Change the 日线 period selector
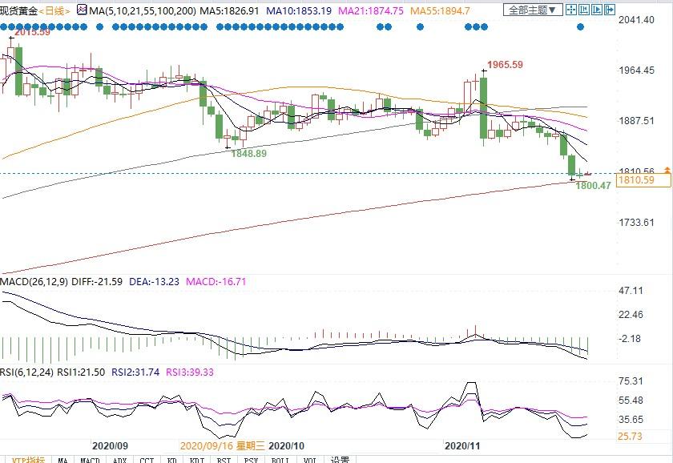 click(x=54, y=10)
